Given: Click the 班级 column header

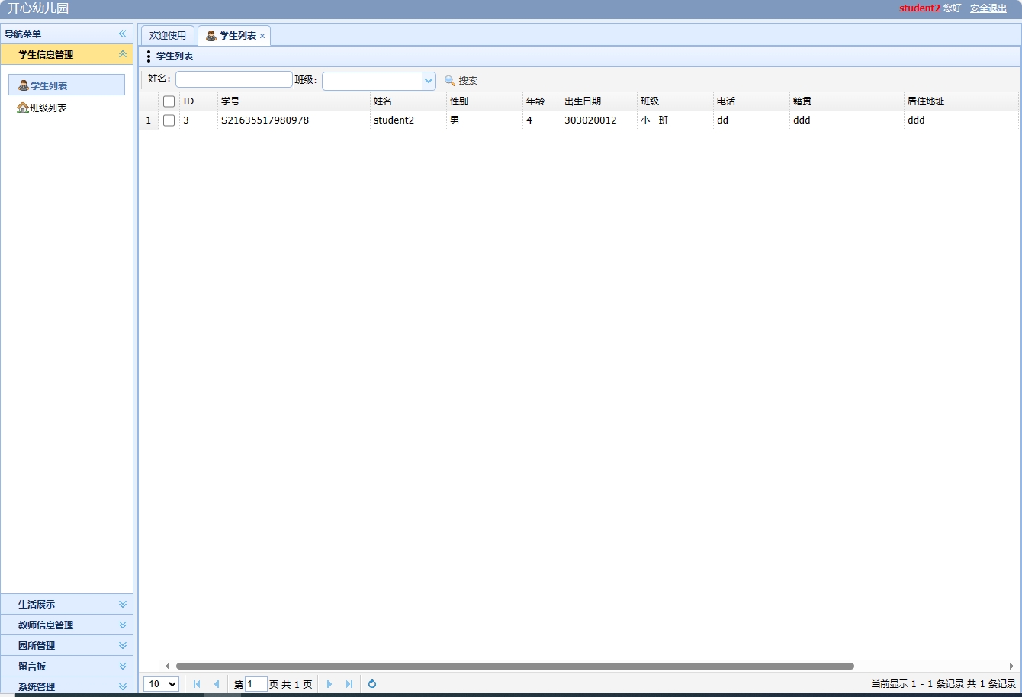Looking at the screenshot, I should [x=675, y=101].
